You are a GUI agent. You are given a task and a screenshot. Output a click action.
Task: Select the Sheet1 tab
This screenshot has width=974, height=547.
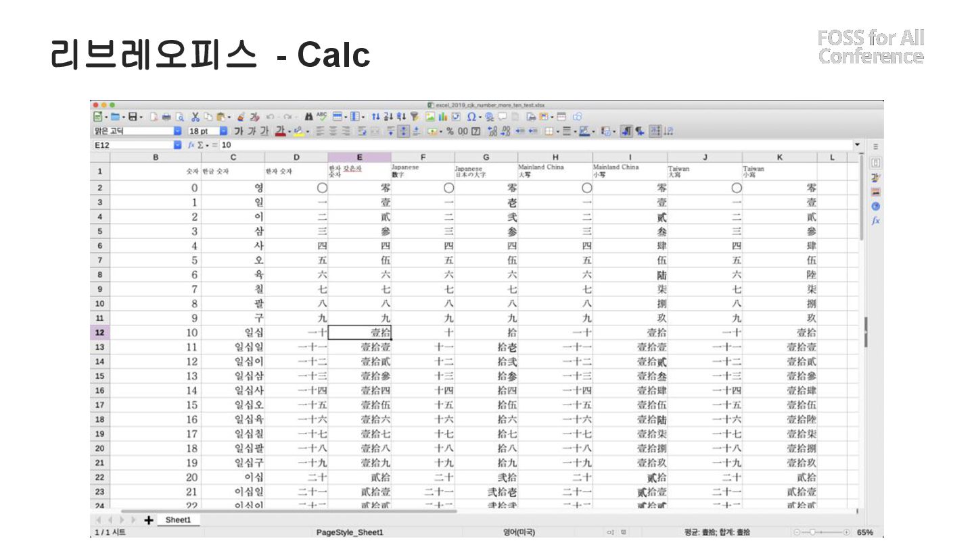point(179,520)
